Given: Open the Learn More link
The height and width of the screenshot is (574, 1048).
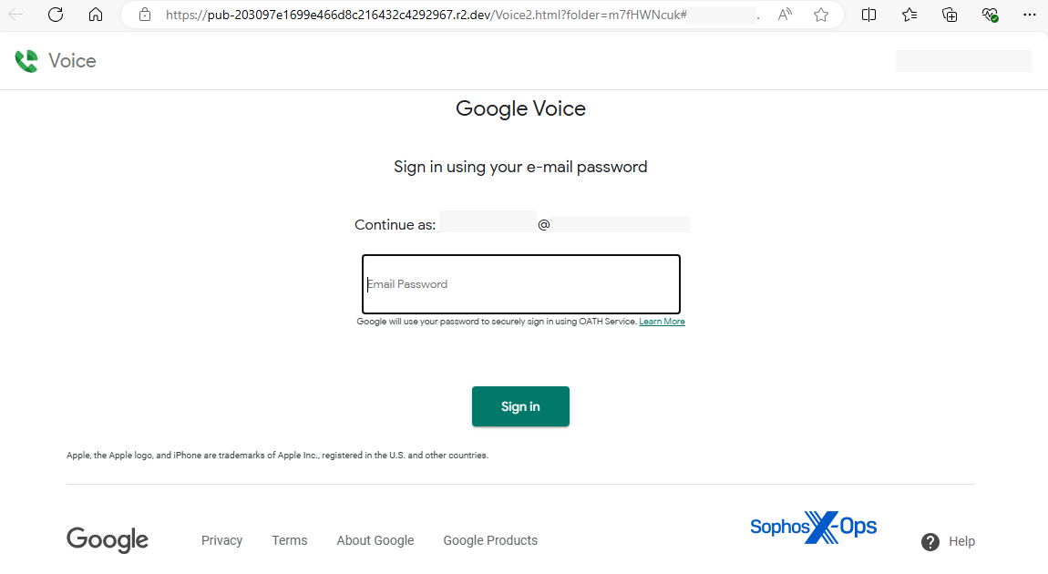Looking at the screenshot, I should [662, 322].
